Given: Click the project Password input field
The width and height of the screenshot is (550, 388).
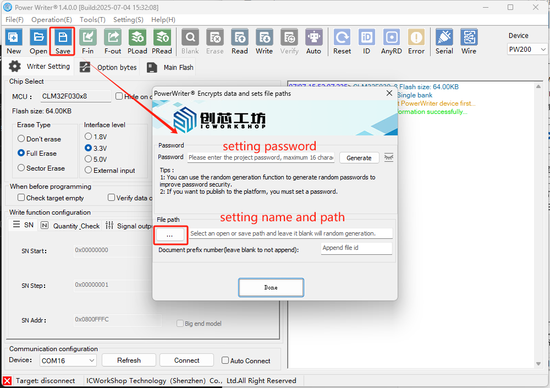Looking at the screenshot, I should click(261, 157).
